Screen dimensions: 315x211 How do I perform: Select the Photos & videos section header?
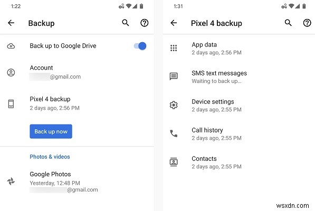pyautogui.click(x=50, y=157)
